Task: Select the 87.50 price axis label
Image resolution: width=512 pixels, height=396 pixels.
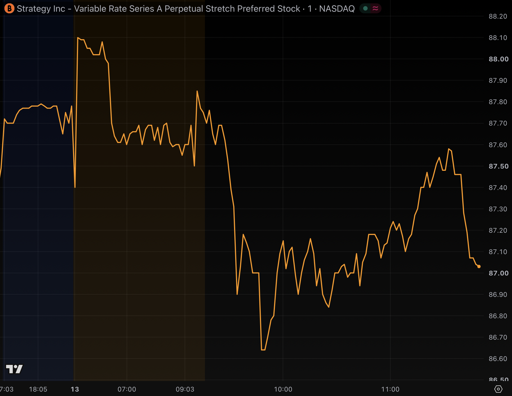Action: tap(498, 166)
